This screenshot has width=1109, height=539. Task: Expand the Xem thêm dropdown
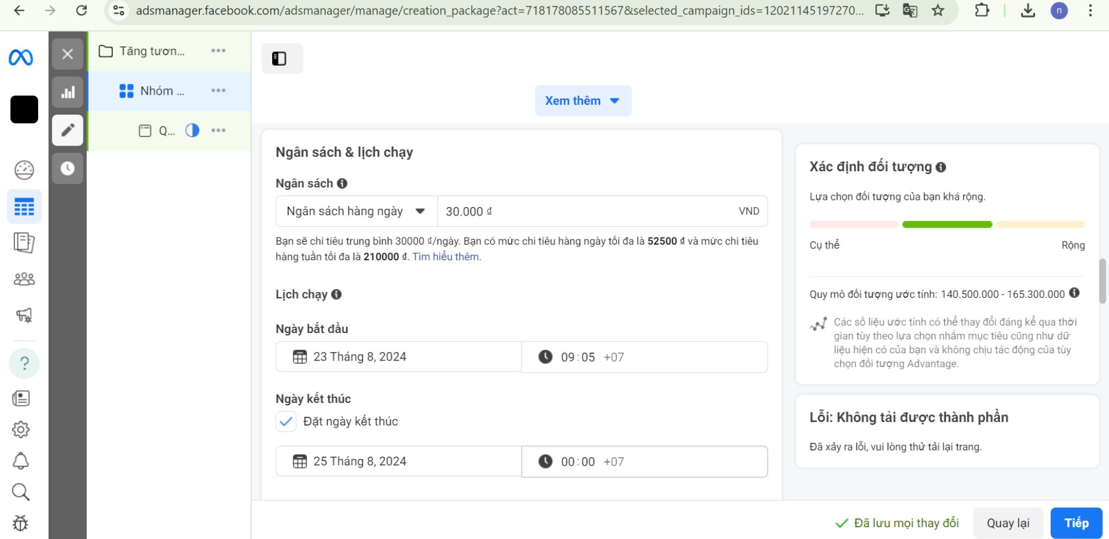pos(583,101)
